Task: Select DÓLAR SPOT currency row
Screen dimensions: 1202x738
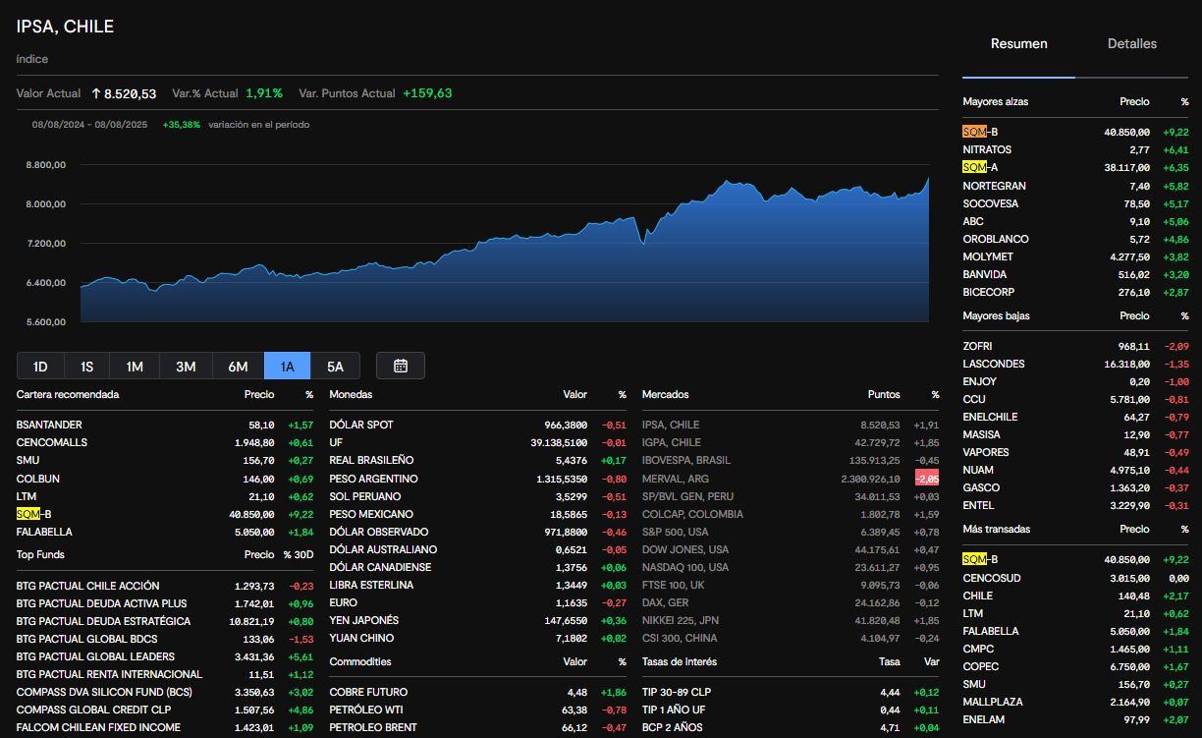Action: 477,425
